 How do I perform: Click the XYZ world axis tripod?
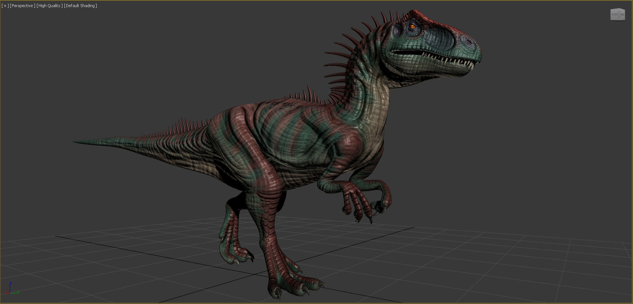[11, 288]
